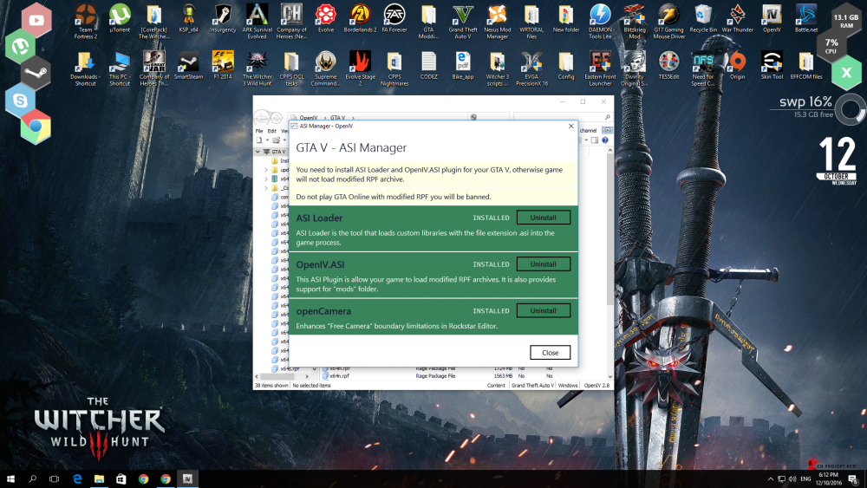Screen dimensions: 867x488
Task: Open the File menu in OpenIV
Action: coord(258,131)
